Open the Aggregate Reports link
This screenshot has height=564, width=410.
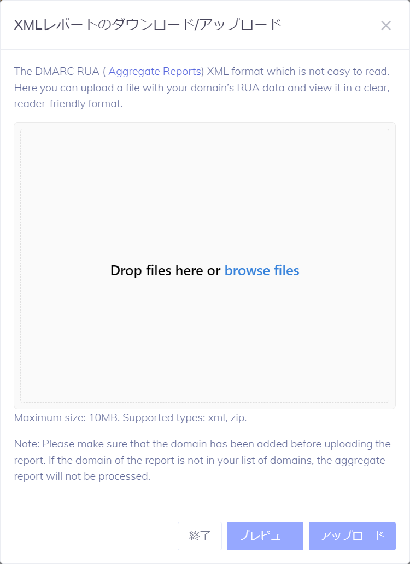155,71
